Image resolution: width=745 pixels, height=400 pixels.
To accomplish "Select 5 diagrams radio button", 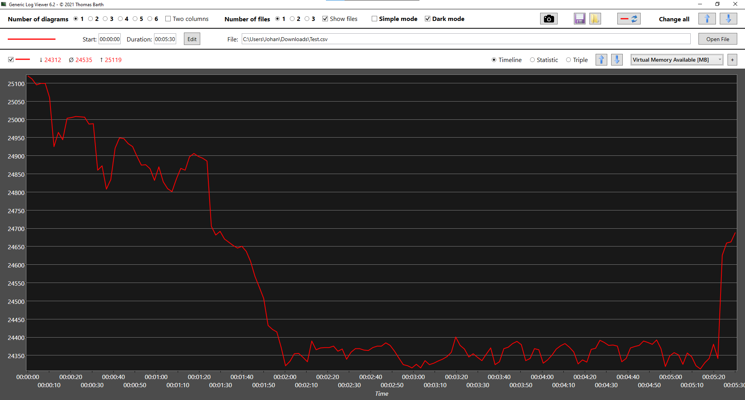I will pyautogui.click(x=135, y=19).
